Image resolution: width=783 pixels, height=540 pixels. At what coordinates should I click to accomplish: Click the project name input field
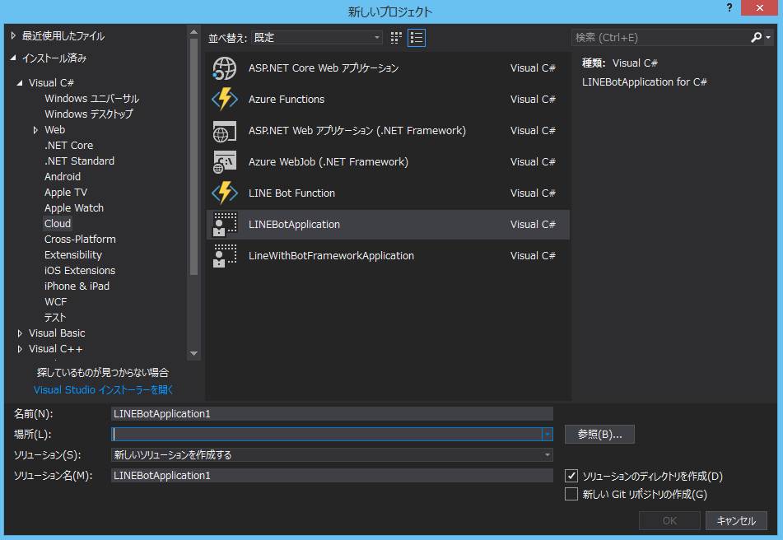click(332, 414)
